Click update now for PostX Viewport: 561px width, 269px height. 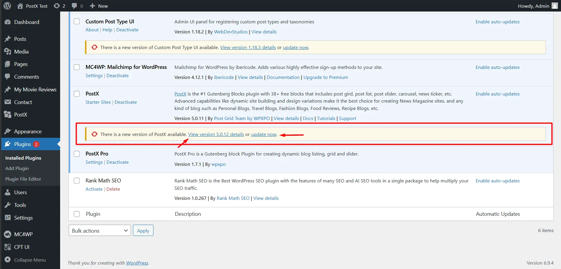pyautogui.click(x=263, y=134)
